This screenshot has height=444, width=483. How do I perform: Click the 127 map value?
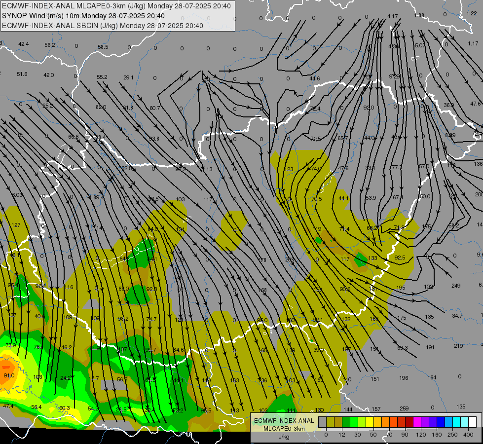pyautogui.click(x=16, y=225)
